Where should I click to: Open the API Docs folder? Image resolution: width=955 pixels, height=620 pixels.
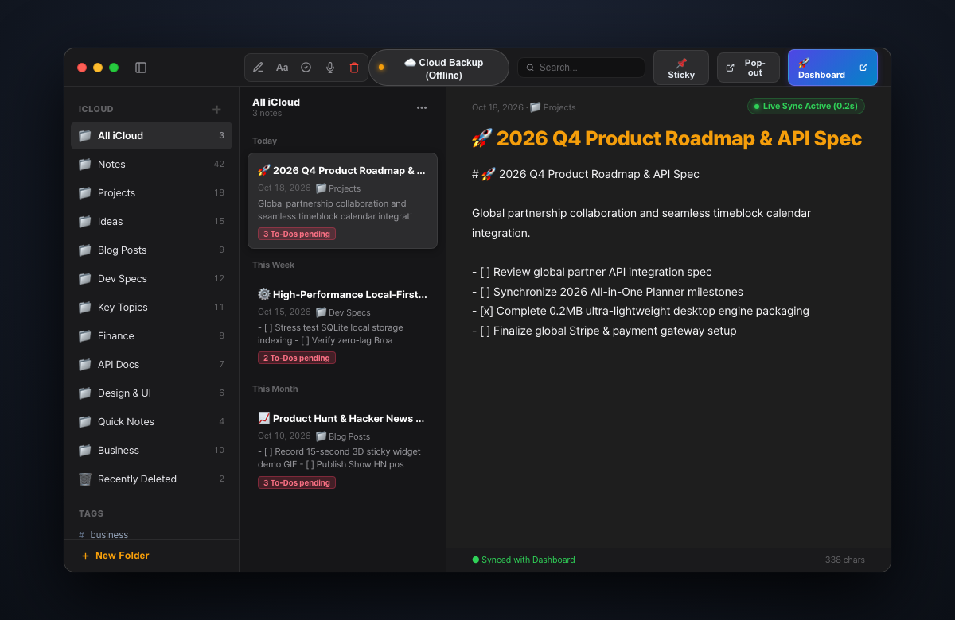pyautogui.click(x=151, y=365)
